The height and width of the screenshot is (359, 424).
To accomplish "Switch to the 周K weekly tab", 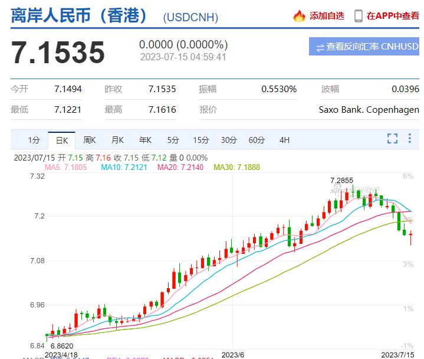I will 90,140.
